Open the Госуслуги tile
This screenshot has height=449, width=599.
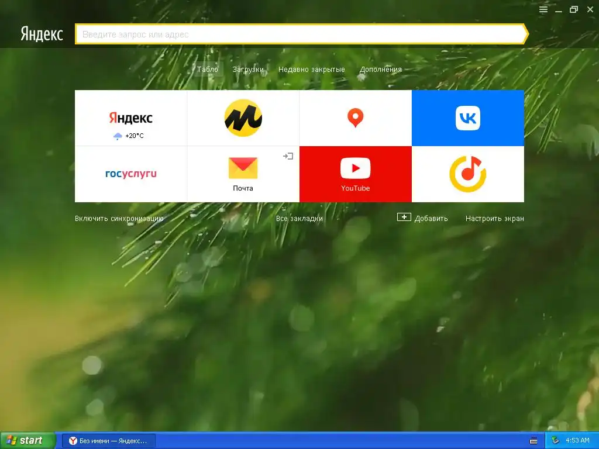130,174
